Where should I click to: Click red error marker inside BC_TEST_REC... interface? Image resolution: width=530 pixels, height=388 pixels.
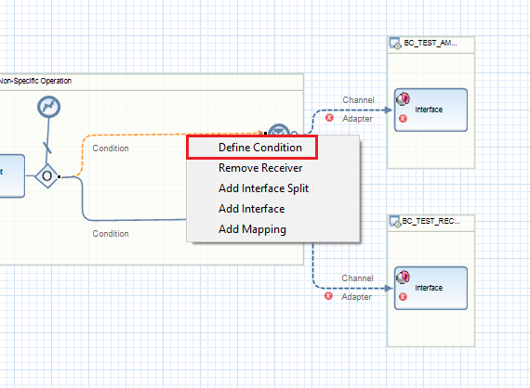[x=403, y=296]
